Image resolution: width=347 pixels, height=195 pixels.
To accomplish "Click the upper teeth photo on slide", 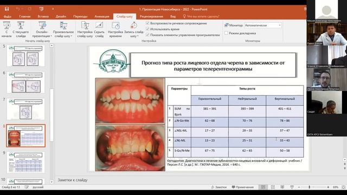I will (130, 101).
